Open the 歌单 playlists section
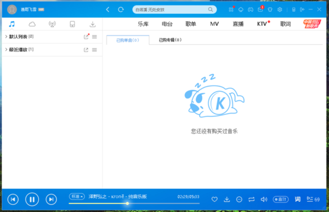 (x=191, y=24)
